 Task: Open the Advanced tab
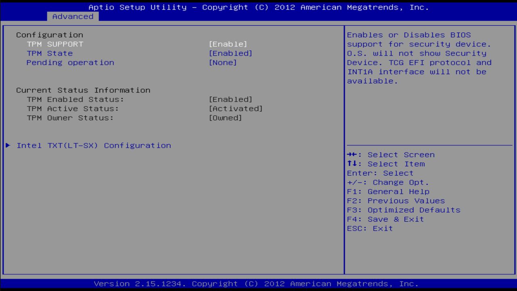tap(73, 17)
